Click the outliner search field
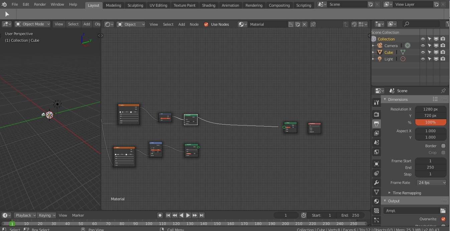 point(421,24)
